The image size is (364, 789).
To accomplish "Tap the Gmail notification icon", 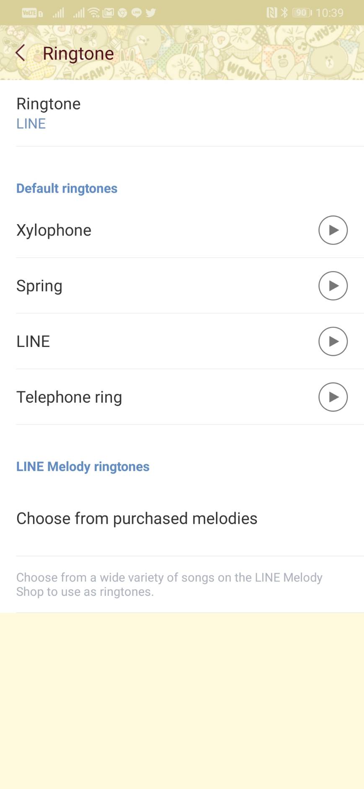I will click(x=108, y=13).
